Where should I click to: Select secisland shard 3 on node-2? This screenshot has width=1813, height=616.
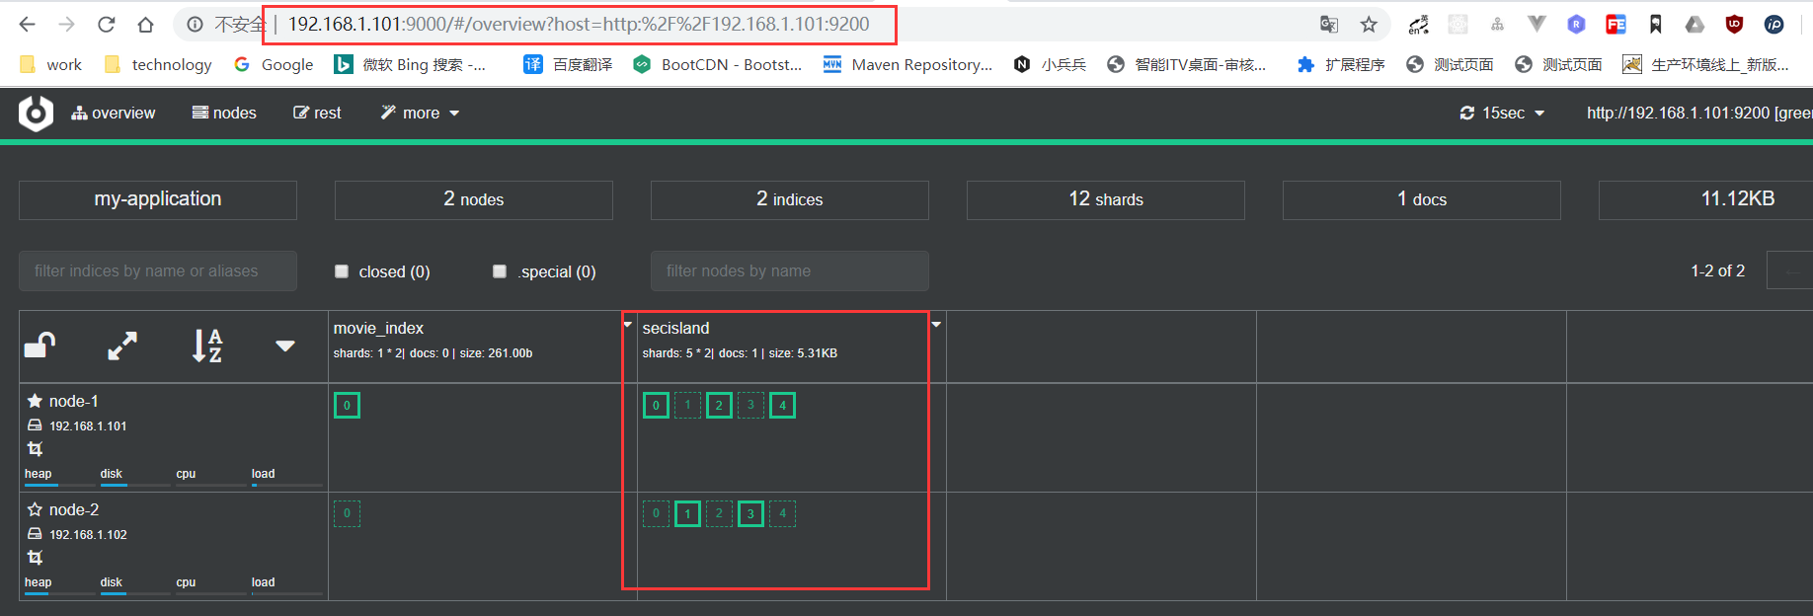(x=750, y=513)
